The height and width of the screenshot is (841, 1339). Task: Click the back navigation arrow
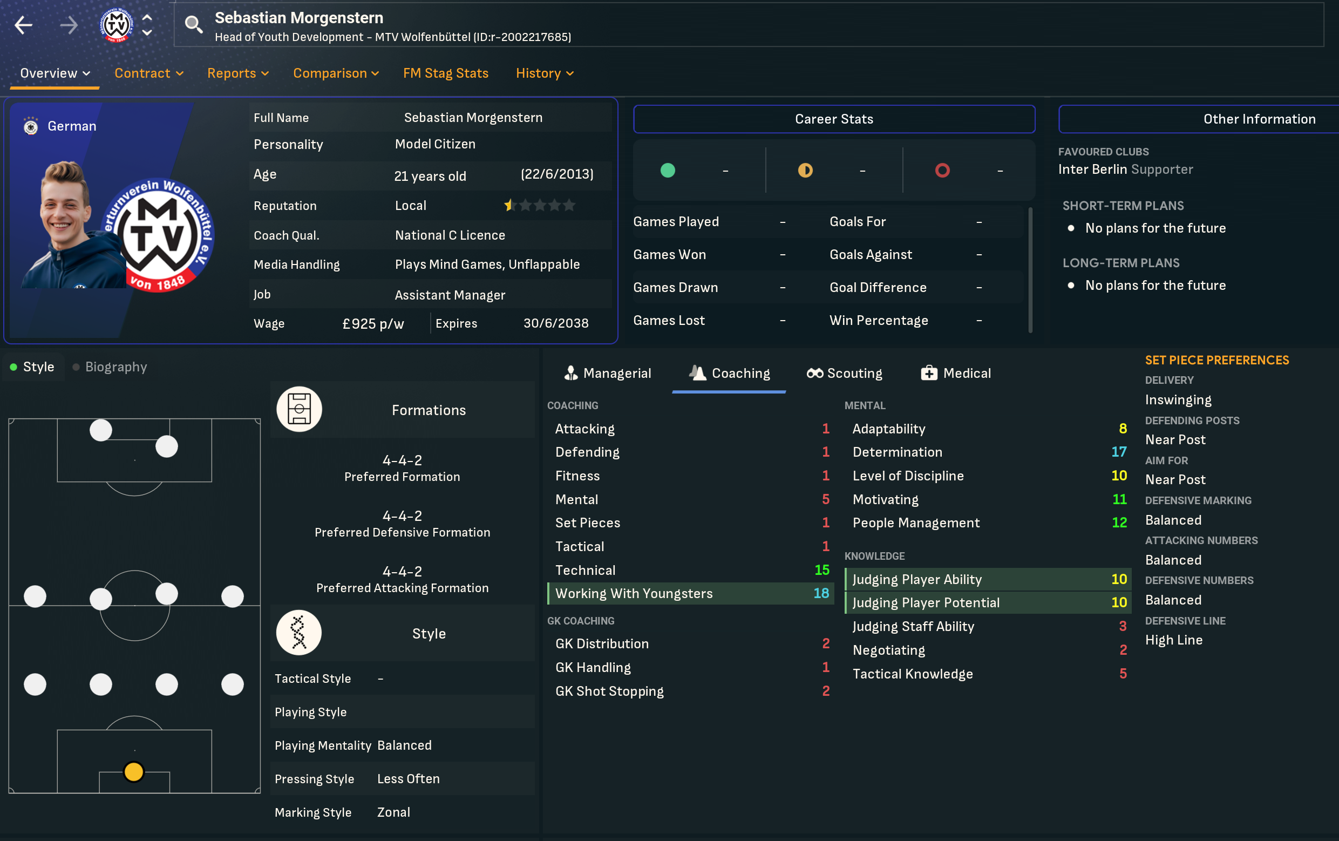point(23,25)
